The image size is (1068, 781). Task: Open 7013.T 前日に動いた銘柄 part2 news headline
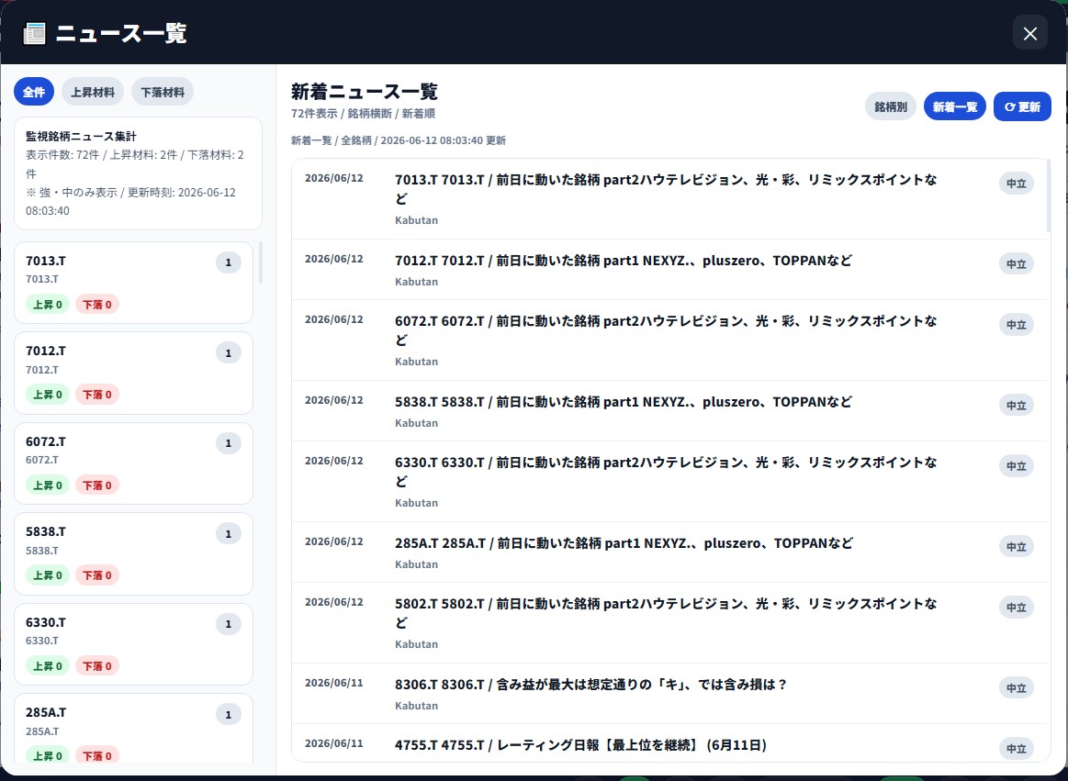666,189
